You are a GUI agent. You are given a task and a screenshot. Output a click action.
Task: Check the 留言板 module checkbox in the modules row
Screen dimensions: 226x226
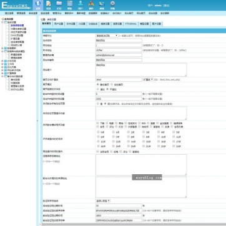pos(150,126)
